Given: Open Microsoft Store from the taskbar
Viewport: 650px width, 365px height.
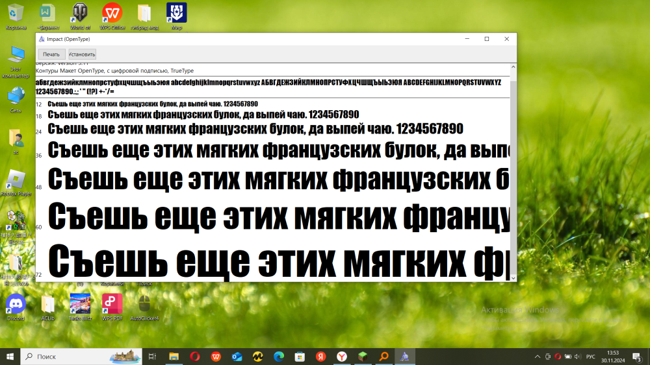Looking at the screenshot, I should pyautogui.click(x=300, y=357).
